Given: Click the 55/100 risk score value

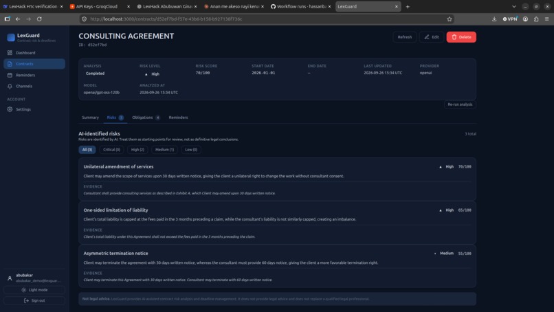Looking at the screenshot, I should tap(465, 254).
